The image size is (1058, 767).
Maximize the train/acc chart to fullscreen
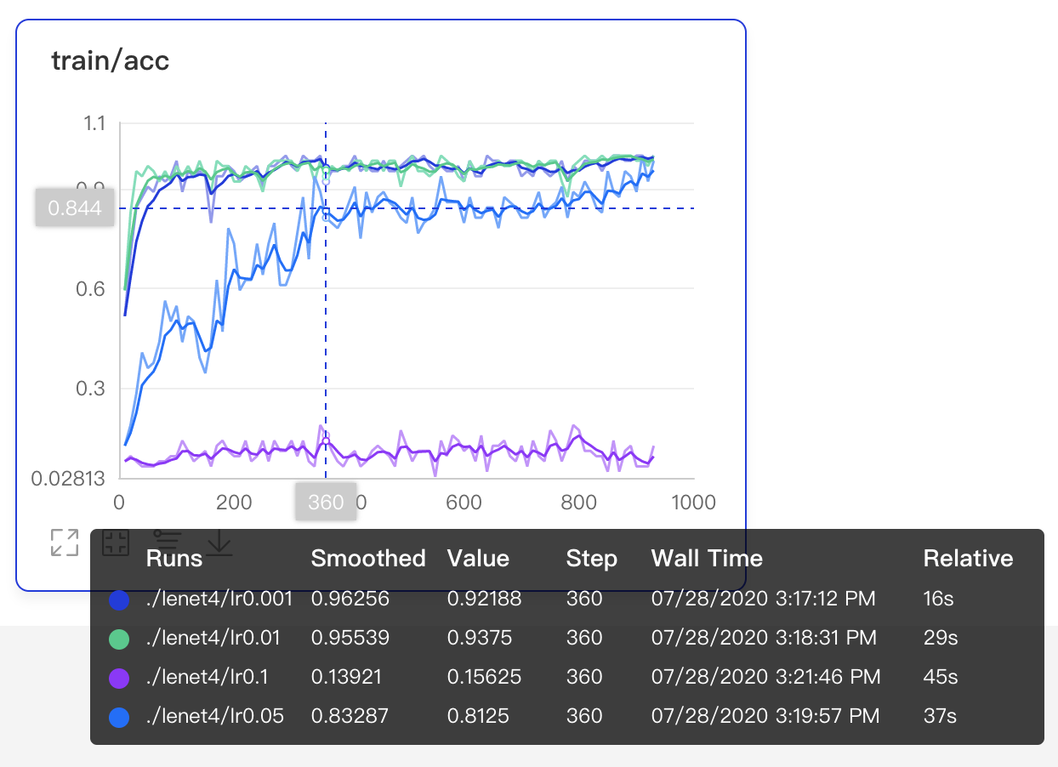(x=65, y=542)
